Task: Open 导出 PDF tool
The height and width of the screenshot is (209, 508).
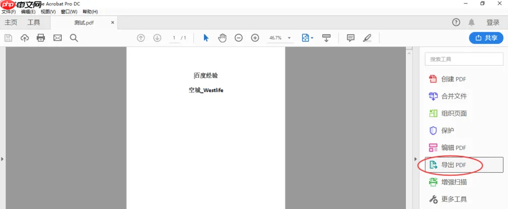Action: point(464,165)
